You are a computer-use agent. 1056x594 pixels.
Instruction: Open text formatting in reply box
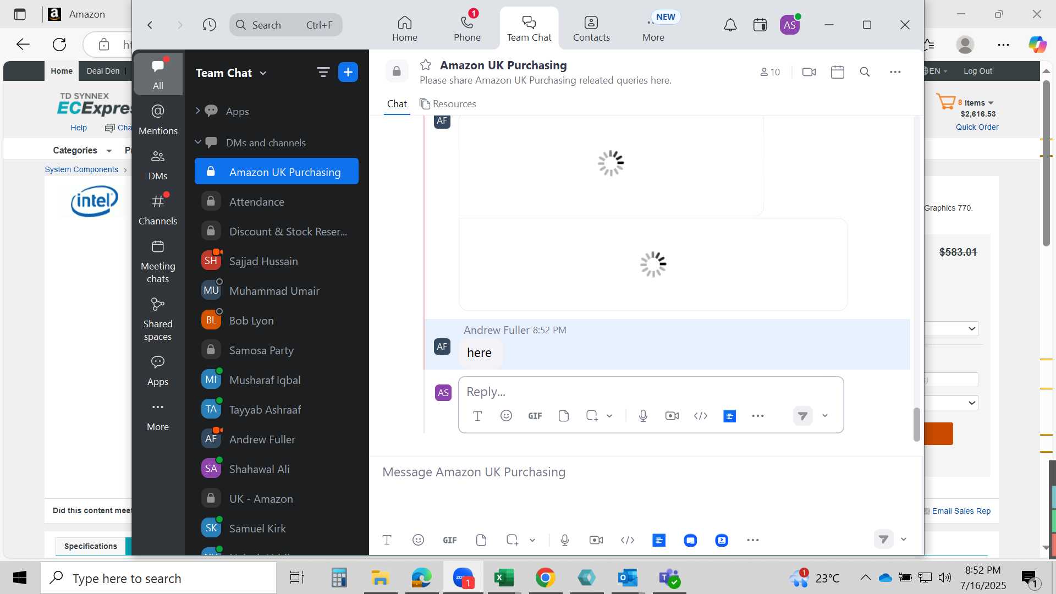477,416
